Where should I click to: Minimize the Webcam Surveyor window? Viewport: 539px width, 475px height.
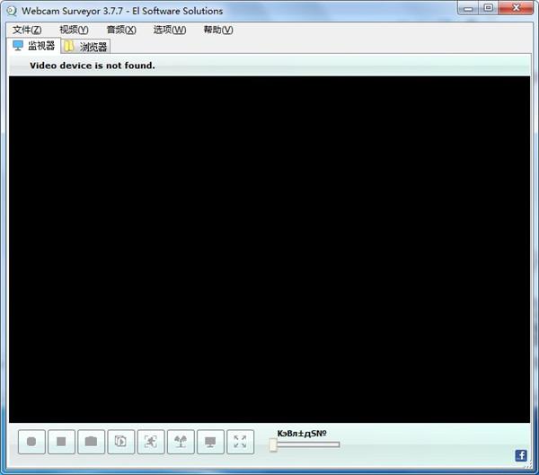pos(468,8)
